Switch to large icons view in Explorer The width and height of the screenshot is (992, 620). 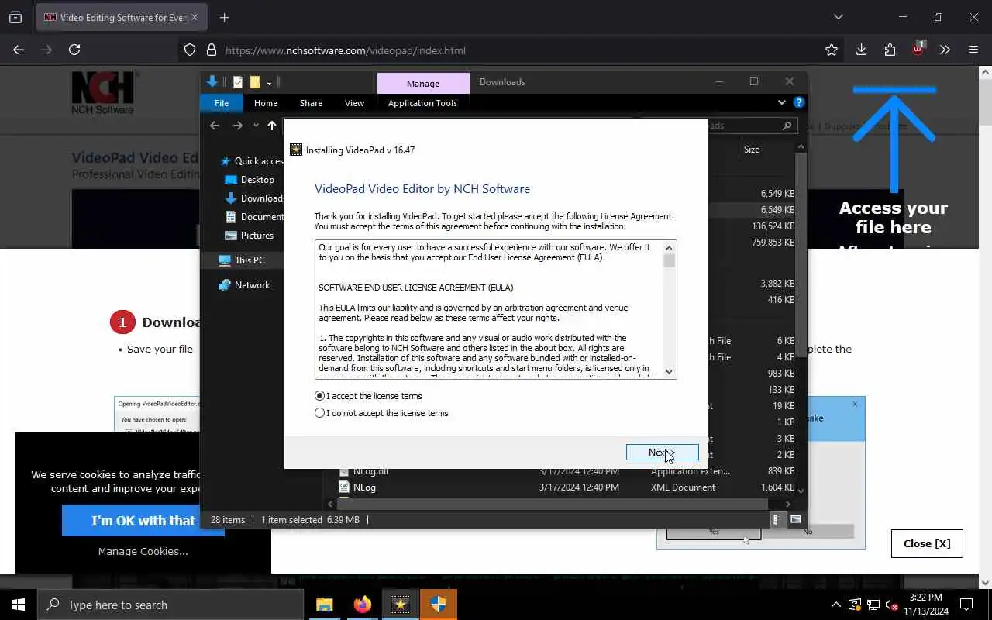pyautogui.click(x=795, y=520)
